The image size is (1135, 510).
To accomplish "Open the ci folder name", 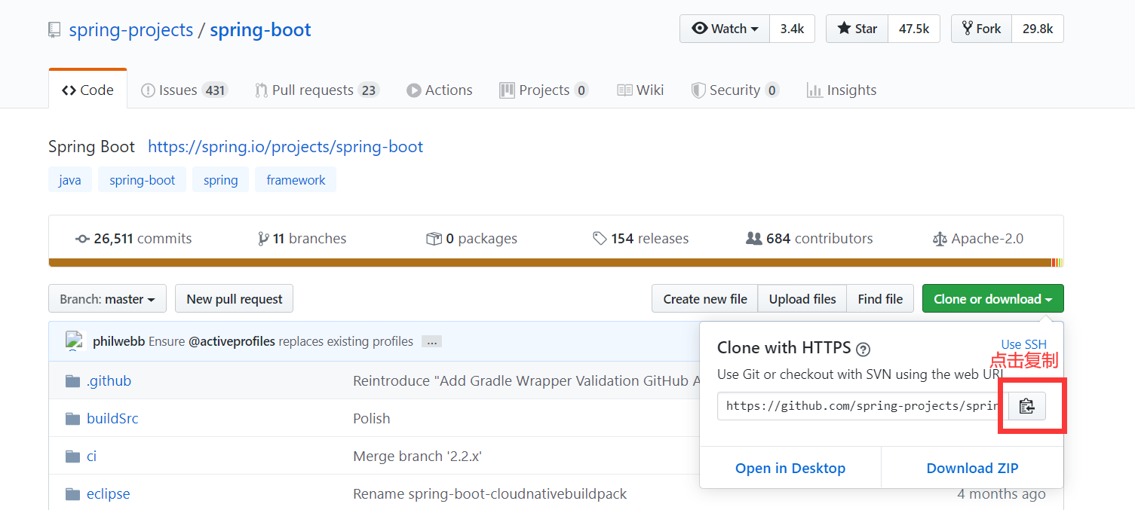I will click(91, 457).
